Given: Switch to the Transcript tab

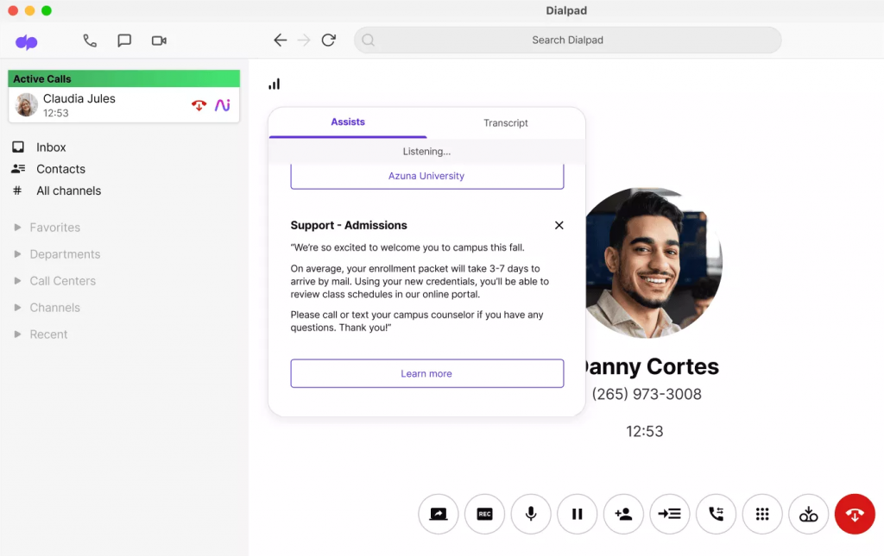Looking at the screenshot, I should (x=505, y=123).
